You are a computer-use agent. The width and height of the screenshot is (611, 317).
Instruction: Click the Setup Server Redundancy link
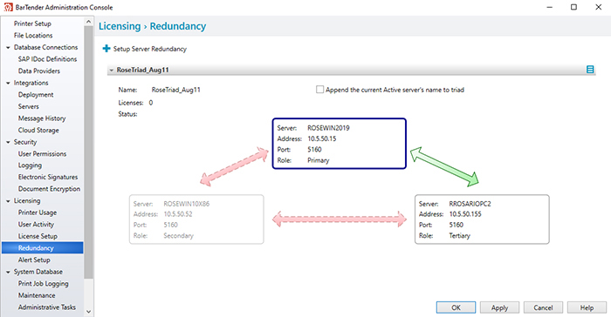150,49
